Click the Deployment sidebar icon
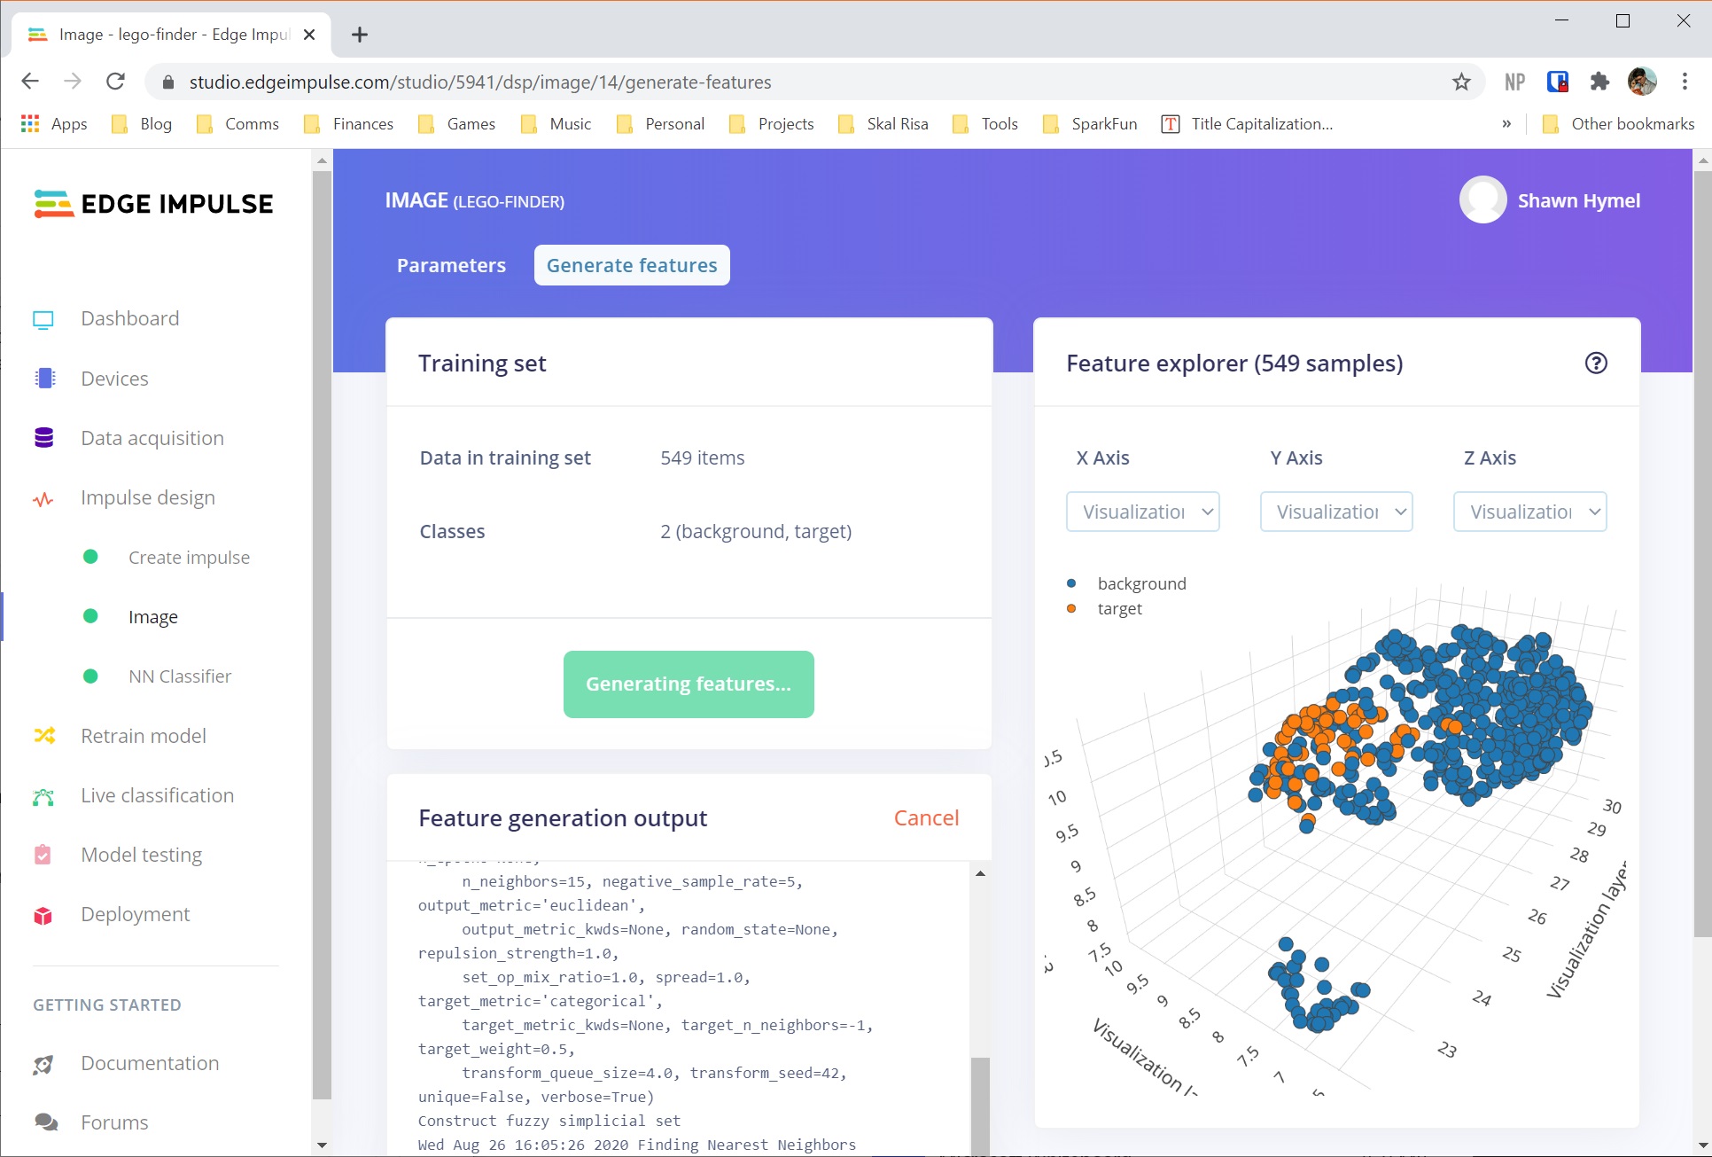 coord(44,913)
